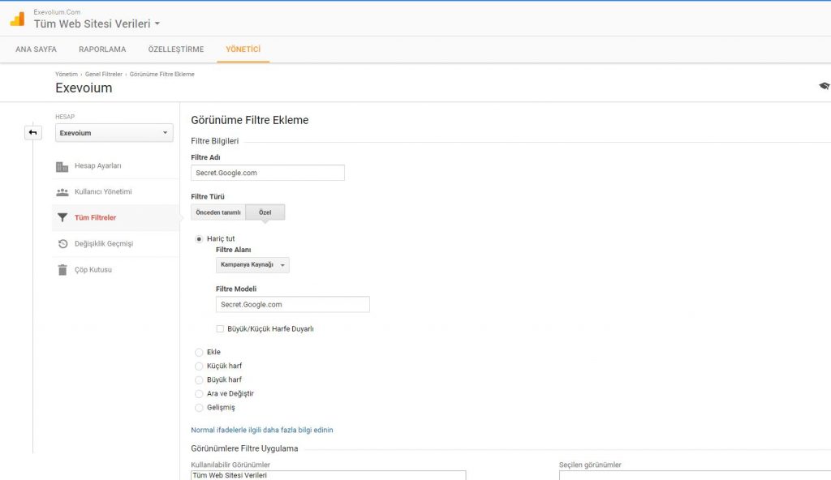Viewport: 831px width, 480px height.
Task: Click the Google Analytics logo icon
Action: [17, 19]
